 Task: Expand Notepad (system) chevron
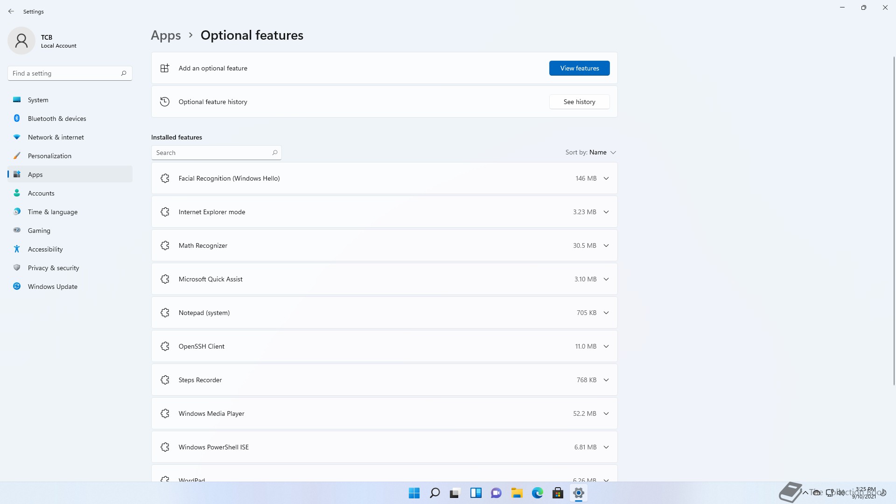click(x=606, y=313)
